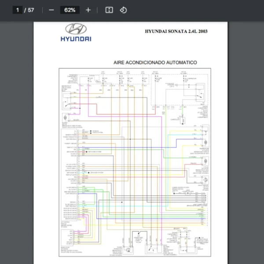The width and height of the screenshot is (264, 264).
Task: Rotate the document using the rotate icon
Action: pyautogui.click(x=124, y=10)
